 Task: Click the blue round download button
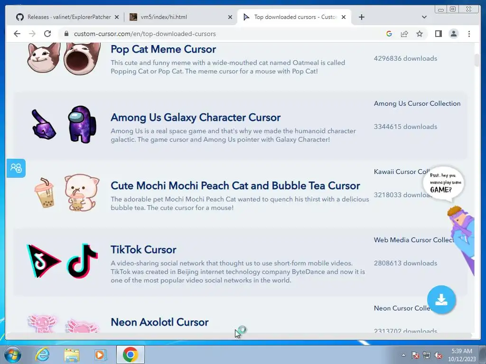pyautogui.click(x=441, y=300)
